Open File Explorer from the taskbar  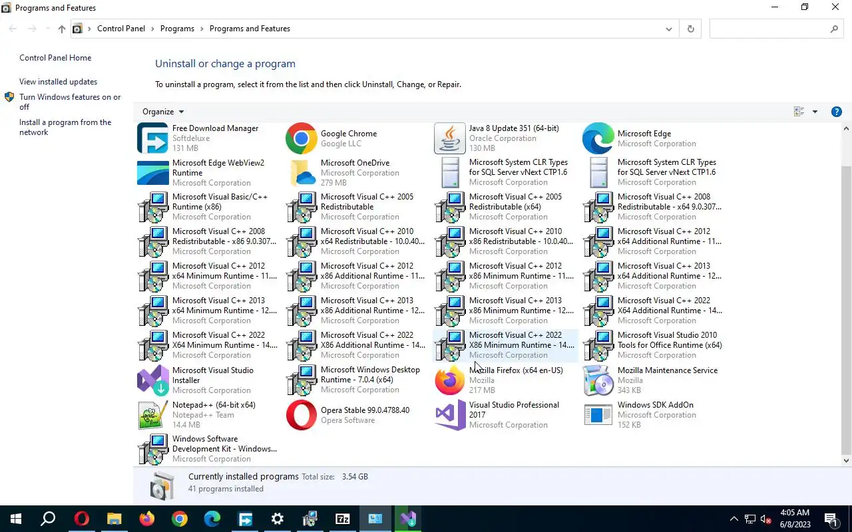tap(114, 519)
